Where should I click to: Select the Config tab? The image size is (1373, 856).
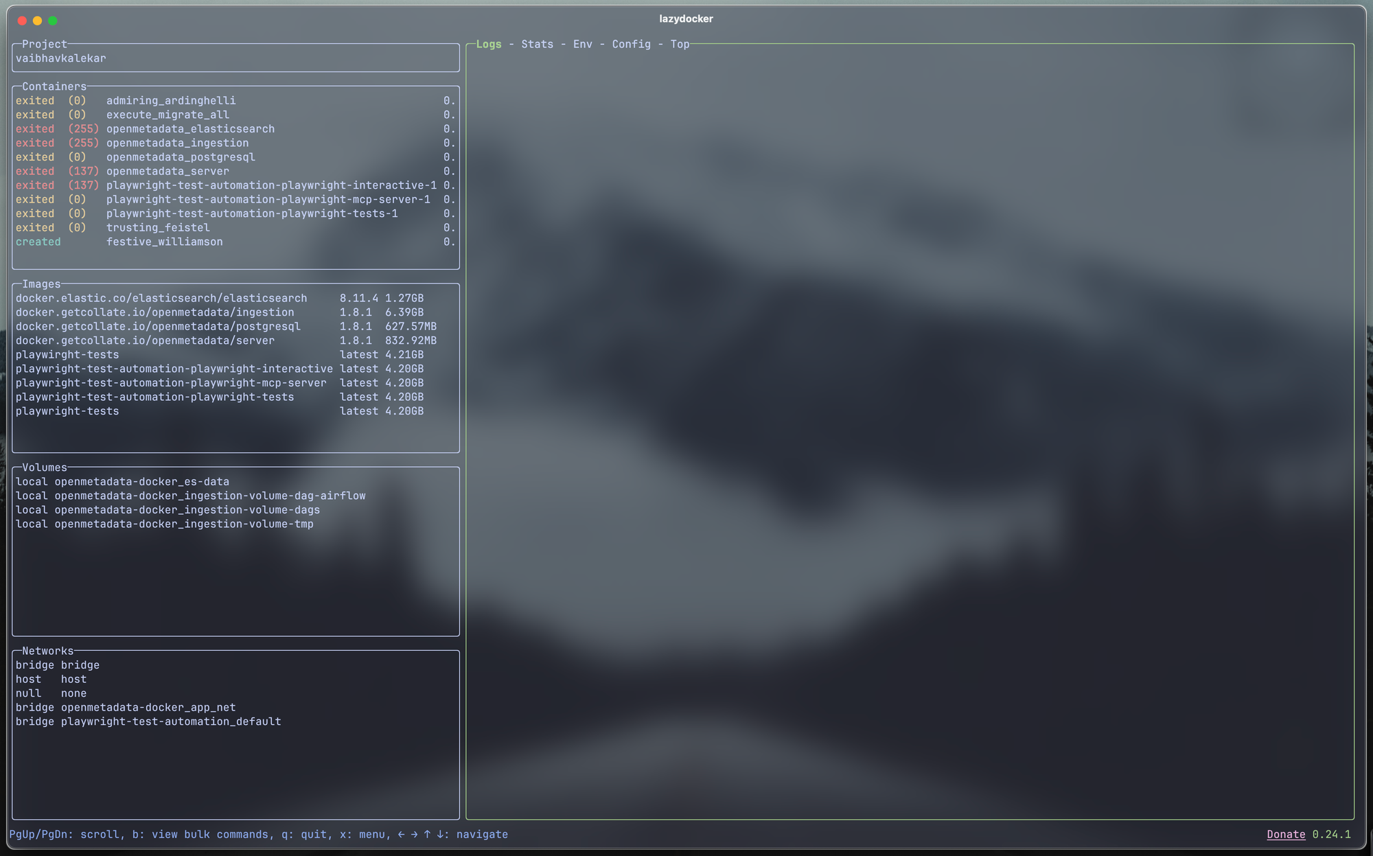point(631,45)
